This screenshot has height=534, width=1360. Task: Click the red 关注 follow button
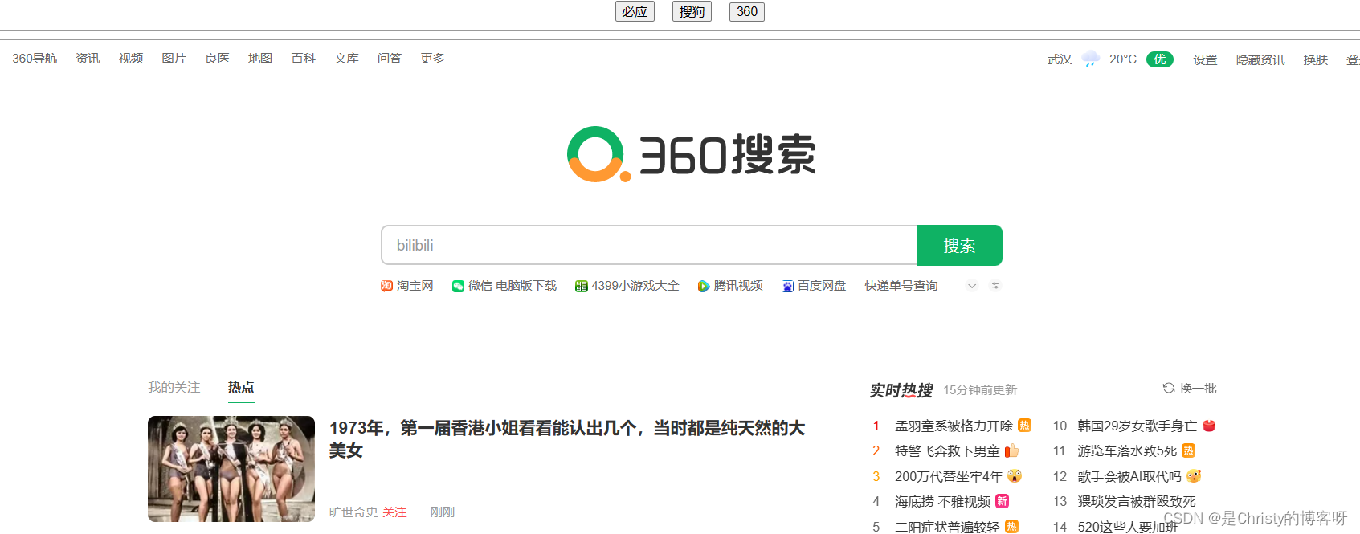click(394, 512)
